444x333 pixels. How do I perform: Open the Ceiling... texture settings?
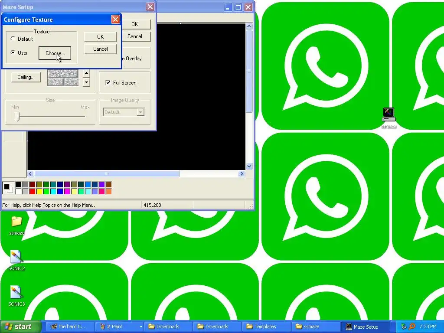[26, 77]
